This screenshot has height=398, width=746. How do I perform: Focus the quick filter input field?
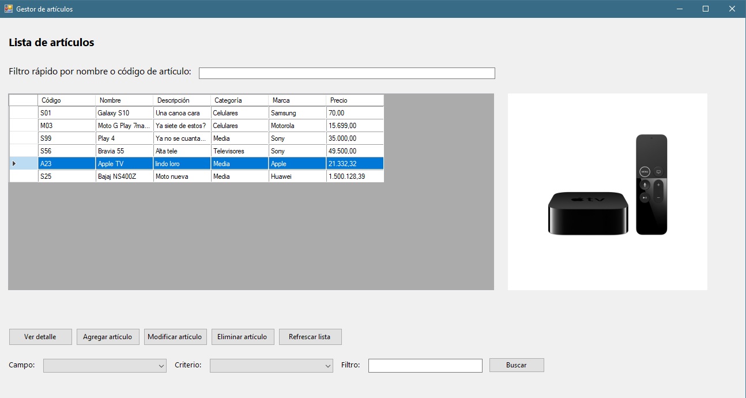coord(347,73)
